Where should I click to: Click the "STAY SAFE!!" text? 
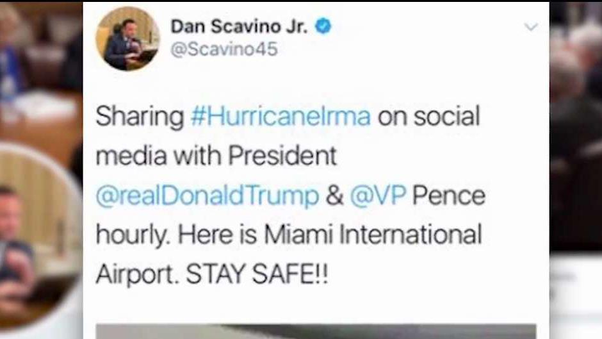pyautogui.click(x=257, y=274)
